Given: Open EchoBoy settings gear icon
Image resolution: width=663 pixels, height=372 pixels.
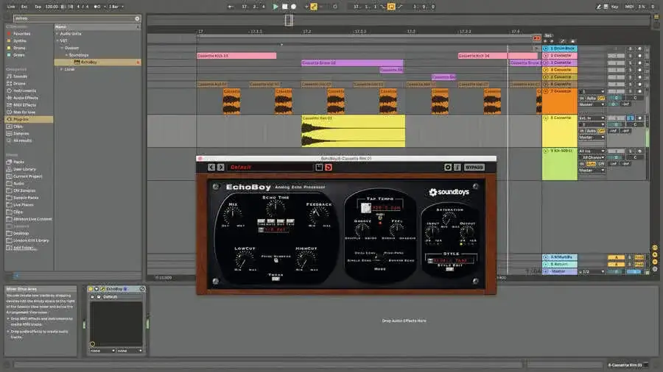Looking at the screenshot, I should point(448,168).
